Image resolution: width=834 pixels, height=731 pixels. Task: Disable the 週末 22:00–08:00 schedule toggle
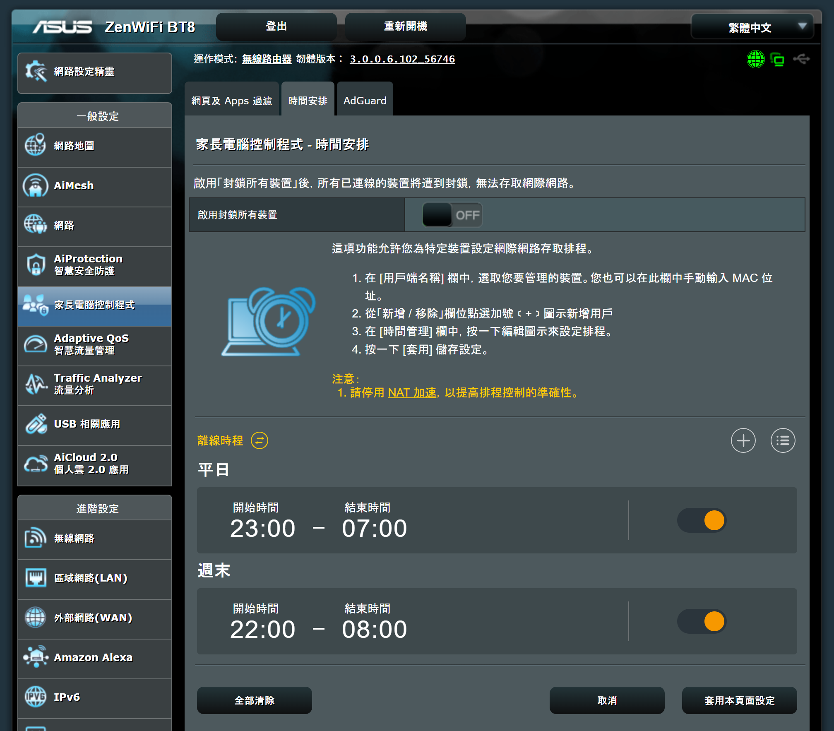702,621
